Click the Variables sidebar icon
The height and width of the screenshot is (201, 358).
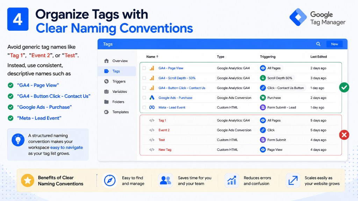(x=106, y=92)
